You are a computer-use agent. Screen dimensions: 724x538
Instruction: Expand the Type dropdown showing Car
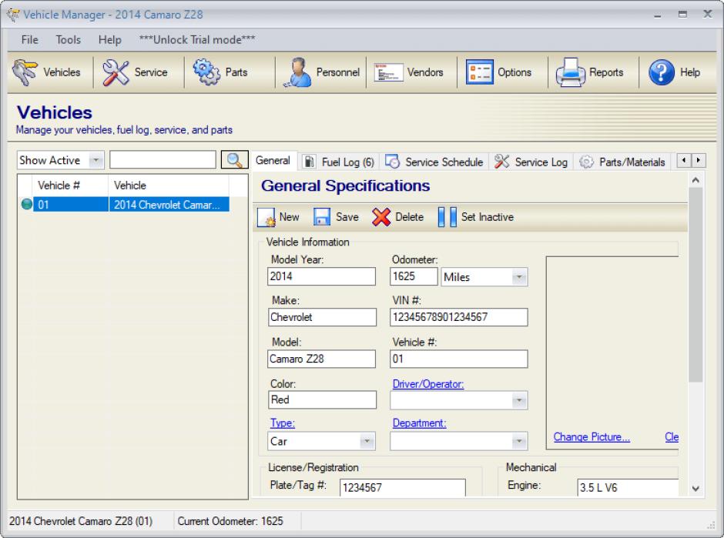pyautogui.click(x=367, y=441)
